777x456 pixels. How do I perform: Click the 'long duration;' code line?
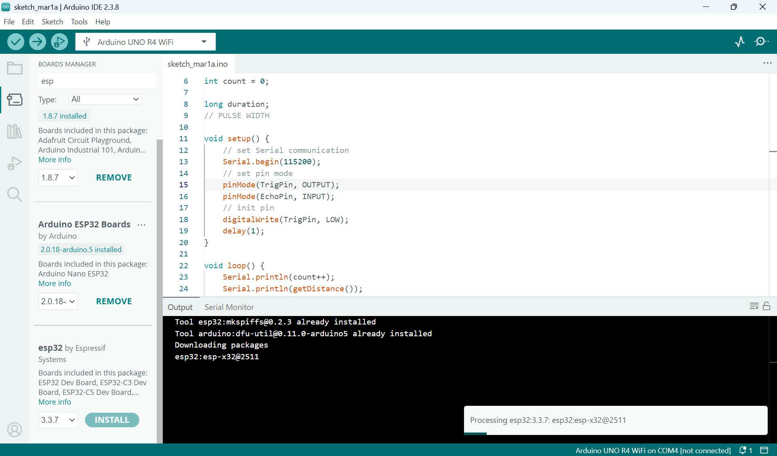(x=236, y=104)
